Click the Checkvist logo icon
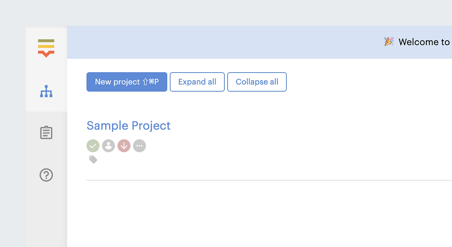Image resolution: width=452 pixels, height=247 pixels. point(46,47)
